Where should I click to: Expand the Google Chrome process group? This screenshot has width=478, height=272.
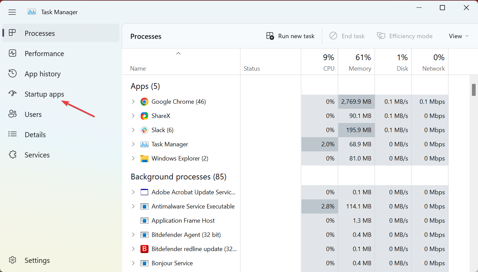(133, 102)
